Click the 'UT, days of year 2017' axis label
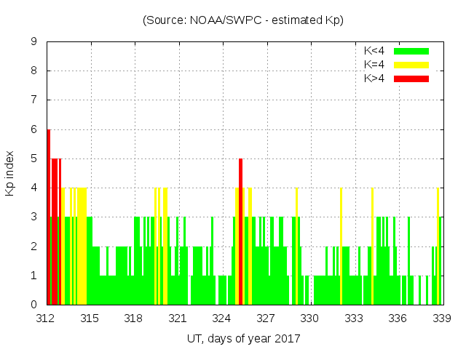Viewport: 466px width, 349px height. (x=243, y=338)
